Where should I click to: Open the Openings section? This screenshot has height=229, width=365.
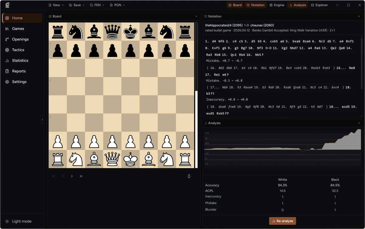tap(22, 39)
